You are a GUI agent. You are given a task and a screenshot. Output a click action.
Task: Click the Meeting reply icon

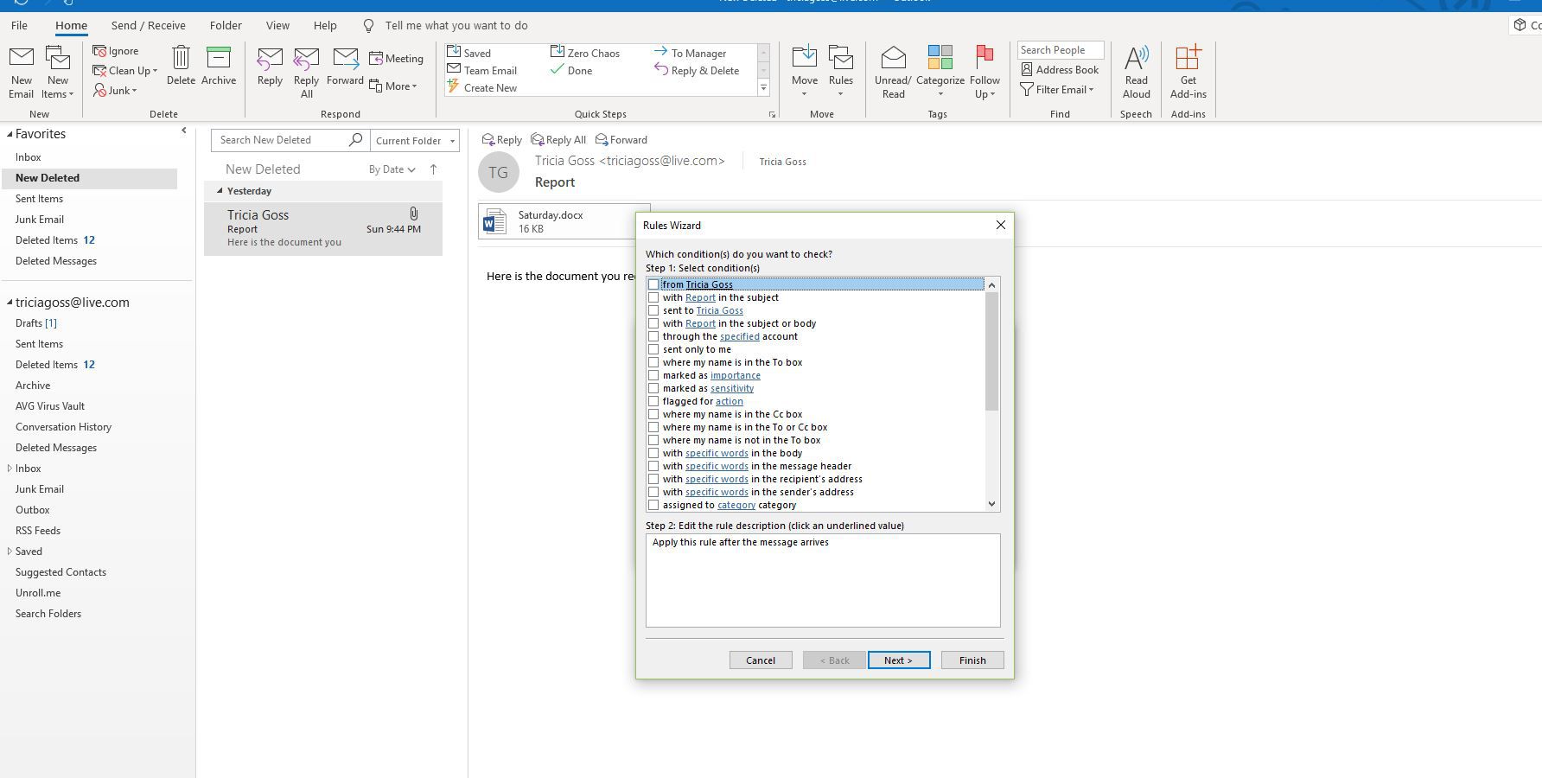pos(376,59)
